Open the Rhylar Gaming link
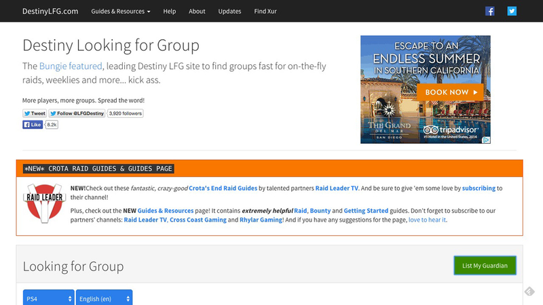The width and height of the screenshot is (543, 305). [261, 220]
